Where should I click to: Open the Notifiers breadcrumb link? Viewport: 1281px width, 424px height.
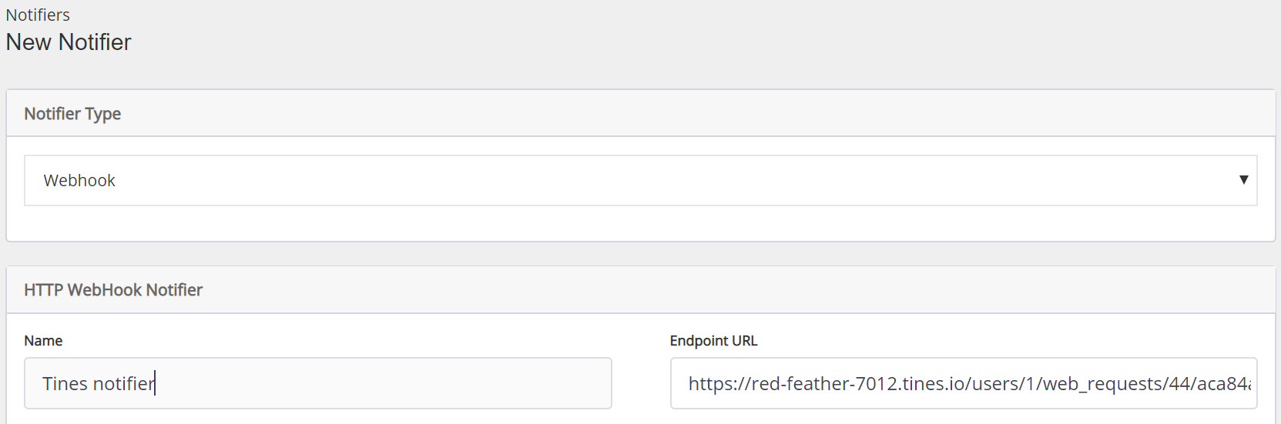[x=38, y=15]
